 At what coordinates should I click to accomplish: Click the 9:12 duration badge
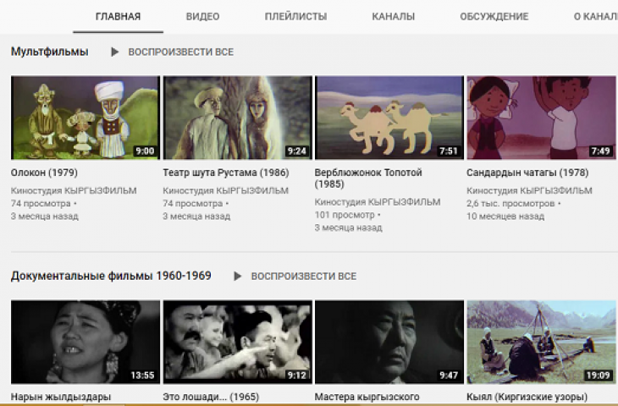point(297,376)
